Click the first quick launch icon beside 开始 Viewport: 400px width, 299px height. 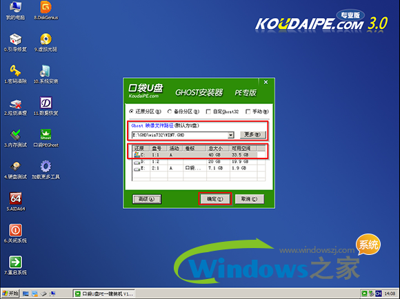tap(26, 294)
